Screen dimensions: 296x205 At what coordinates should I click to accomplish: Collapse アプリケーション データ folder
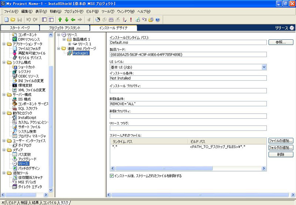click(x=4, y=44)
